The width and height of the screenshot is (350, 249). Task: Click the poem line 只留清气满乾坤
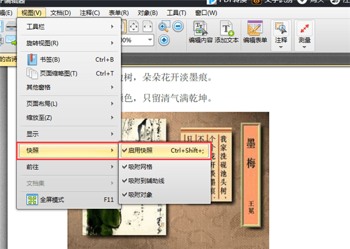click(177, 98)
